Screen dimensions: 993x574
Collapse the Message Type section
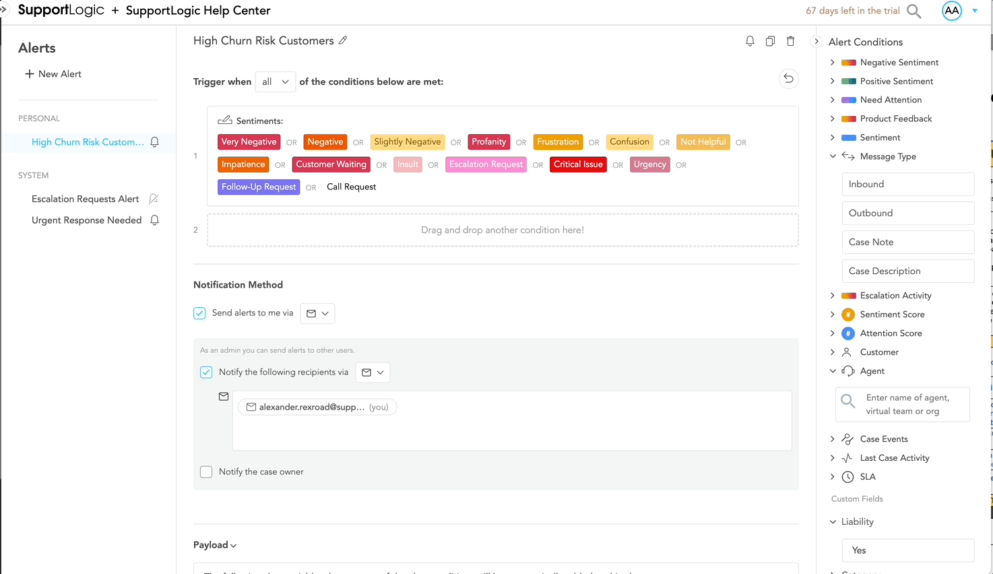(833, 156)
